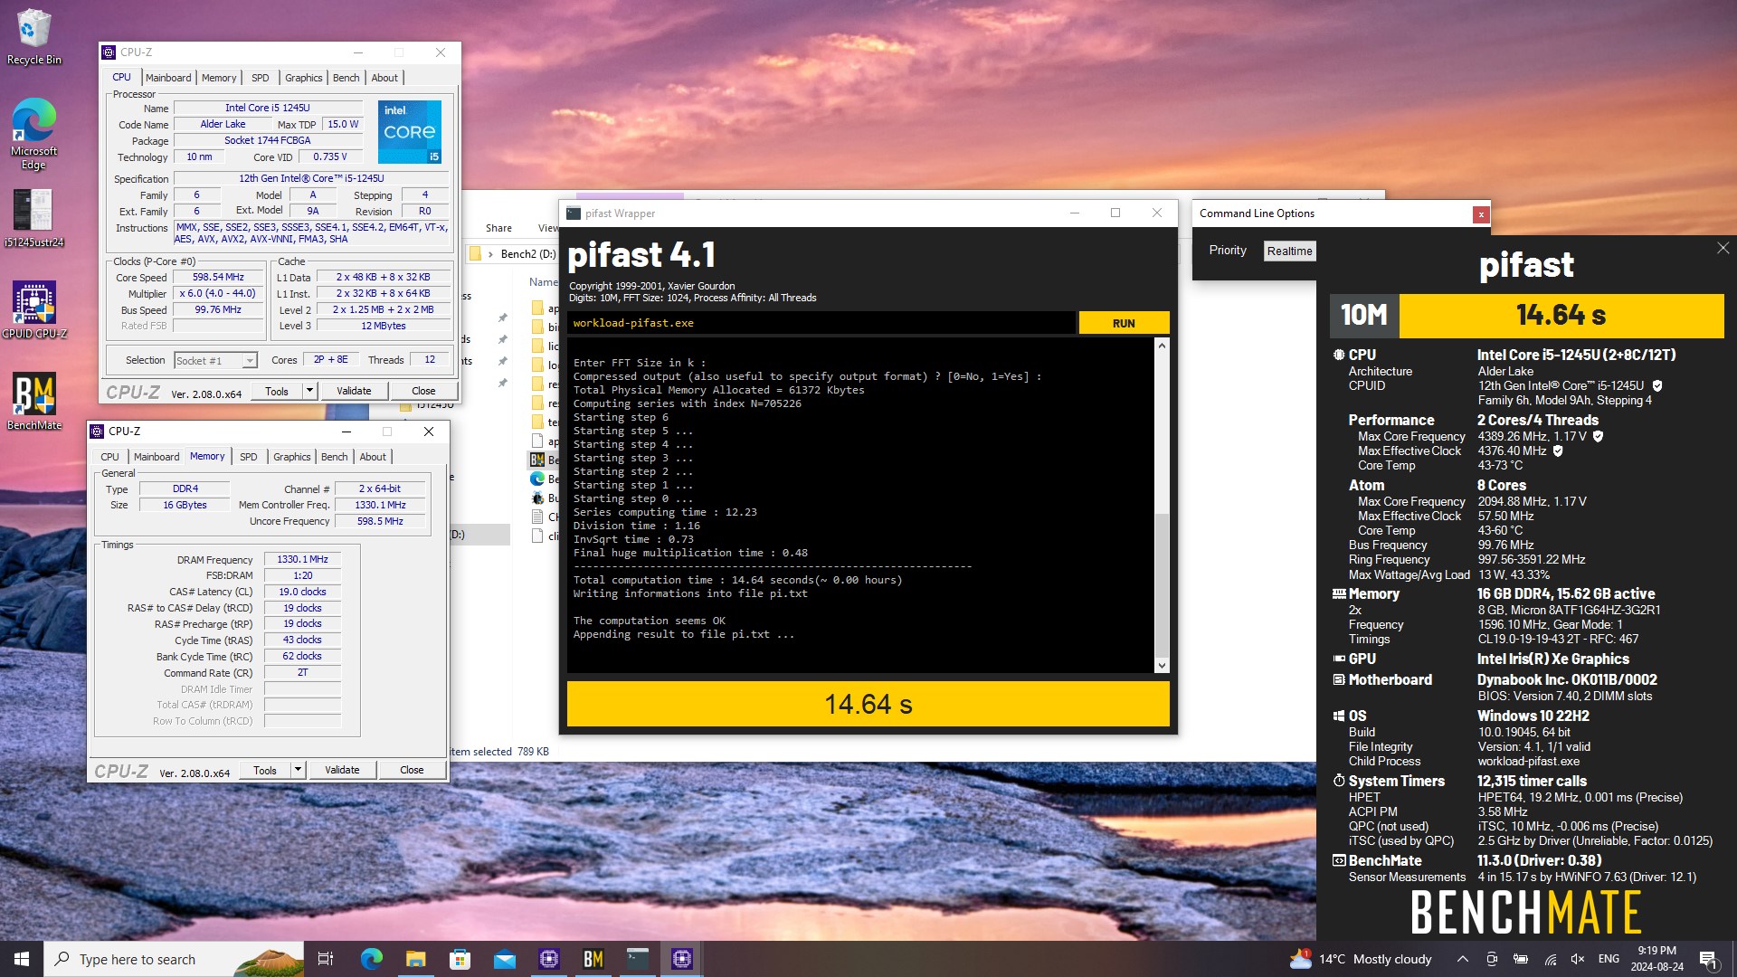Click the Meet Now camera tray icon

[1492, 959]
